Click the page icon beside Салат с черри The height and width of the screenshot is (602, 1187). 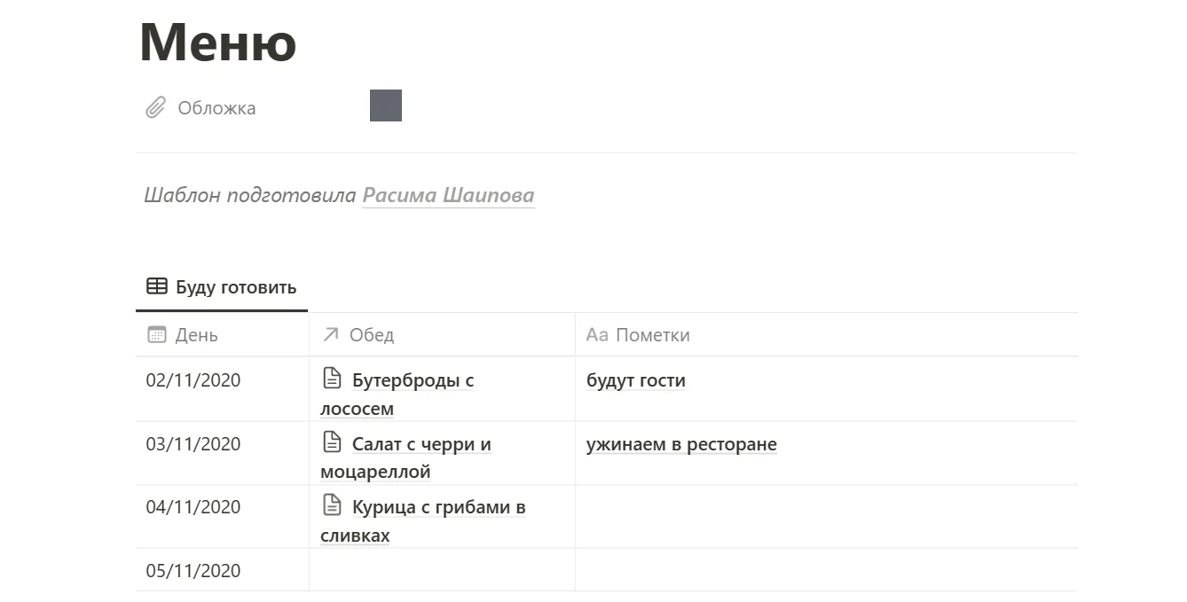[332, 443]
